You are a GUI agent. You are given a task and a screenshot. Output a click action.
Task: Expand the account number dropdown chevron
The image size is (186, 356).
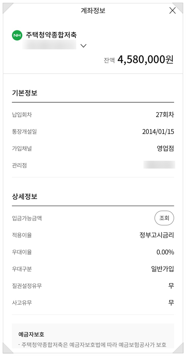pos(84,46)
